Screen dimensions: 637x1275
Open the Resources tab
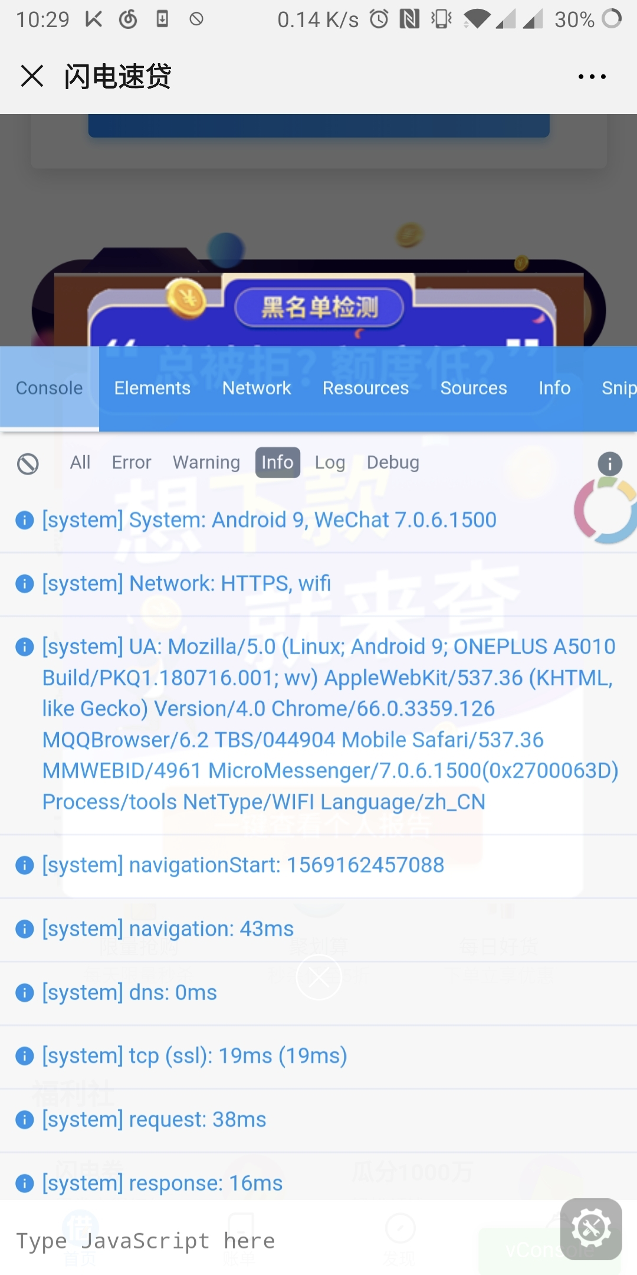(366, 388)
